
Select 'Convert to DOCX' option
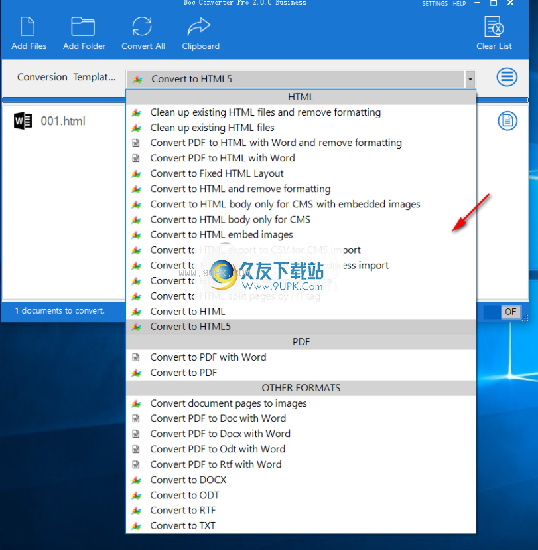coord(301,480)
